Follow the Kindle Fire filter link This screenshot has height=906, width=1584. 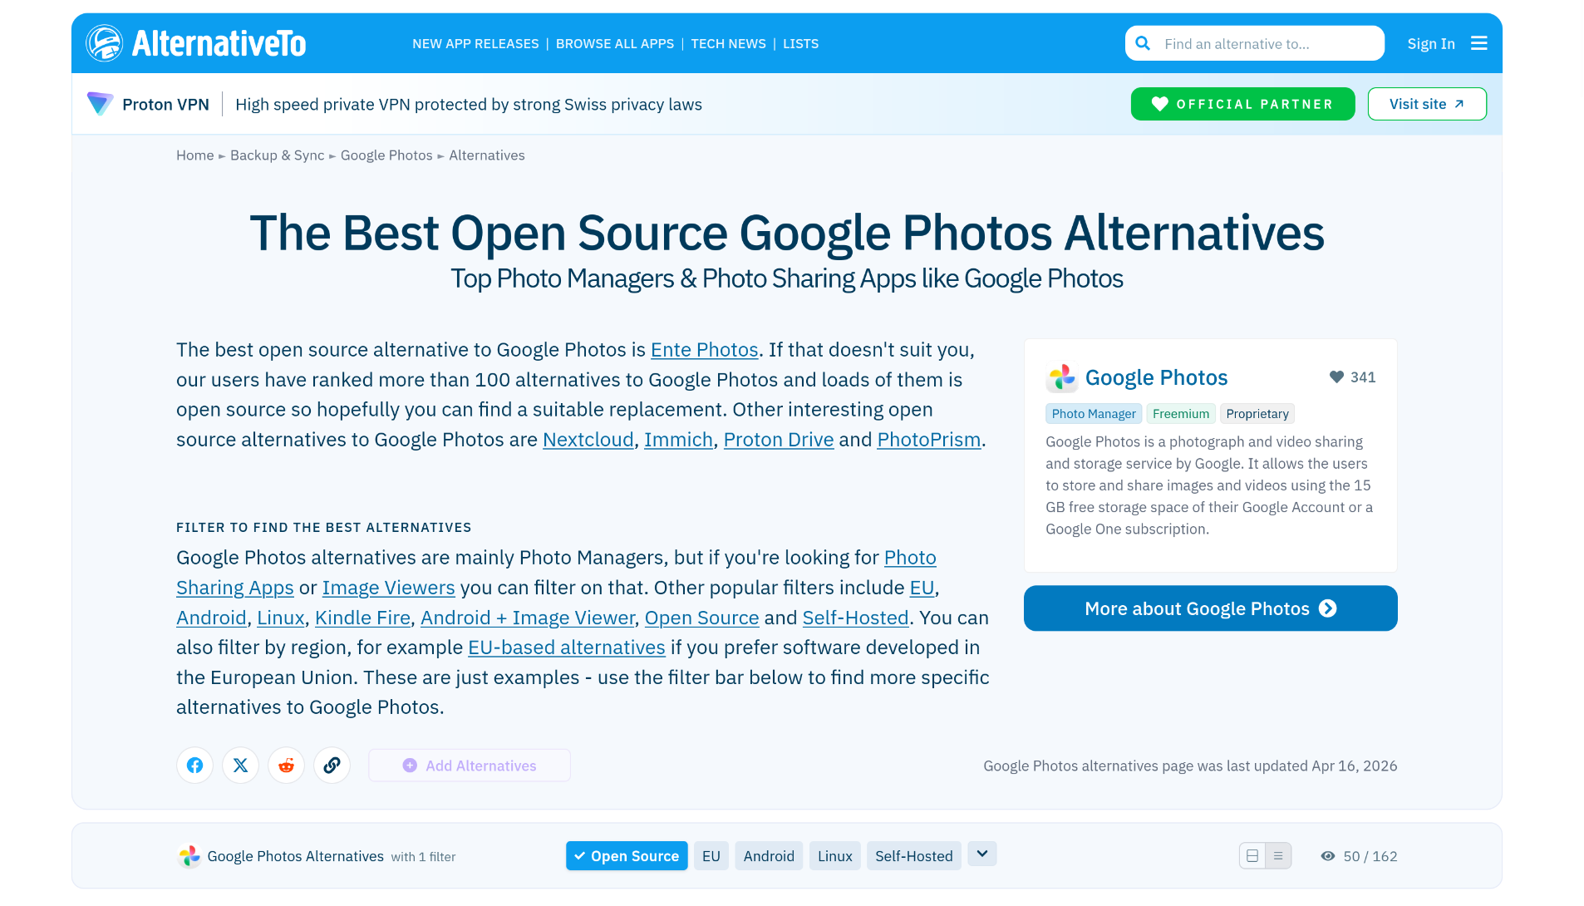[x=362, y=618]
